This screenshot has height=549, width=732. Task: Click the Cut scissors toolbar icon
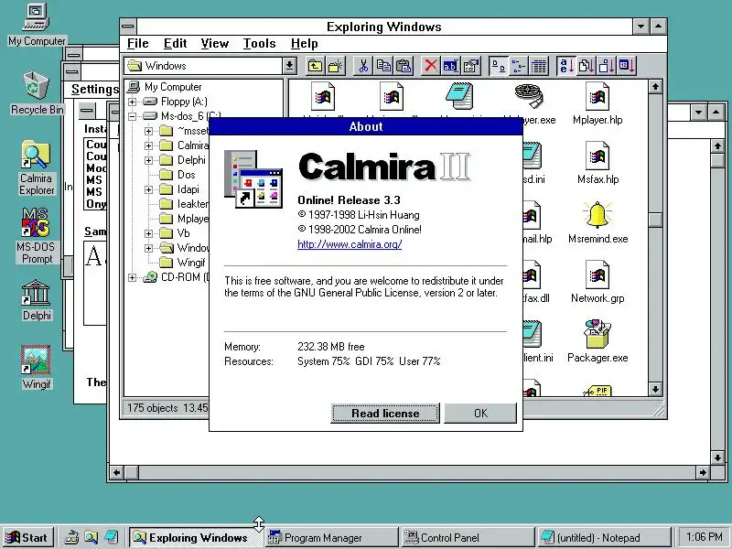point(363,66)
